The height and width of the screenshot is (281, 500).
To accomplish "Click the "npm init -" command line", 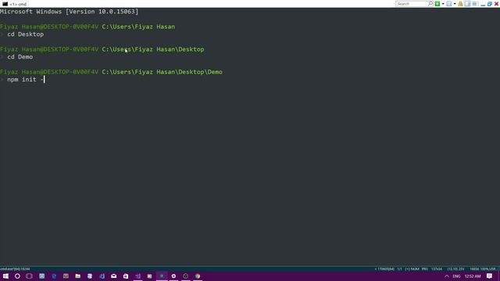I will pos(25,80).
